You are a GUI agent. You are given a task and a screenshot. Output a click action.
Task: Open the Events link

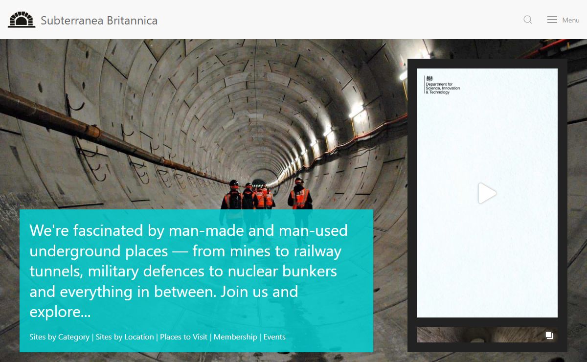pyautogui.click(x=274, y=337)
